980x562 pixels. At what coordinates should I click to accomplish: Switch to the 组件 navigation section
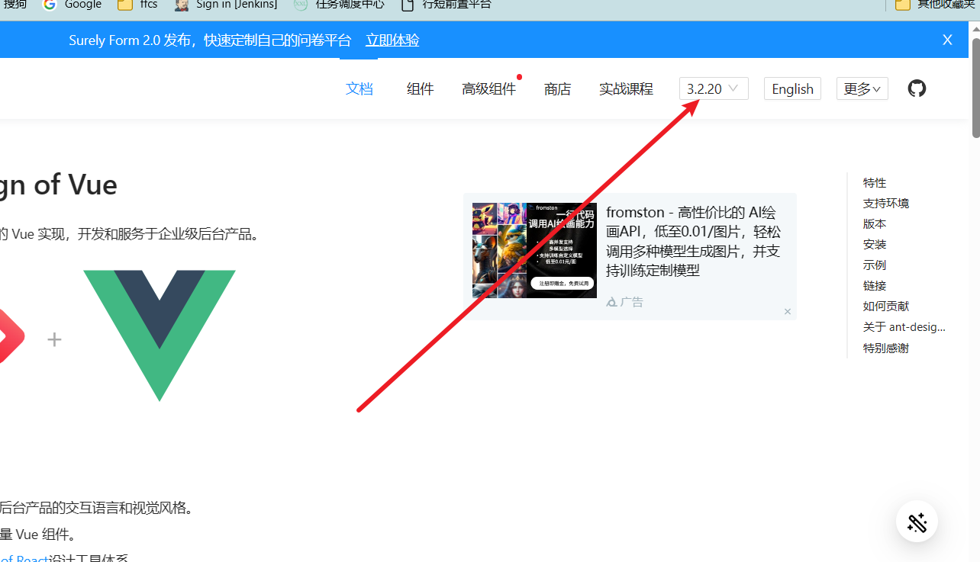pyautogui.click(x=421, y=88)
